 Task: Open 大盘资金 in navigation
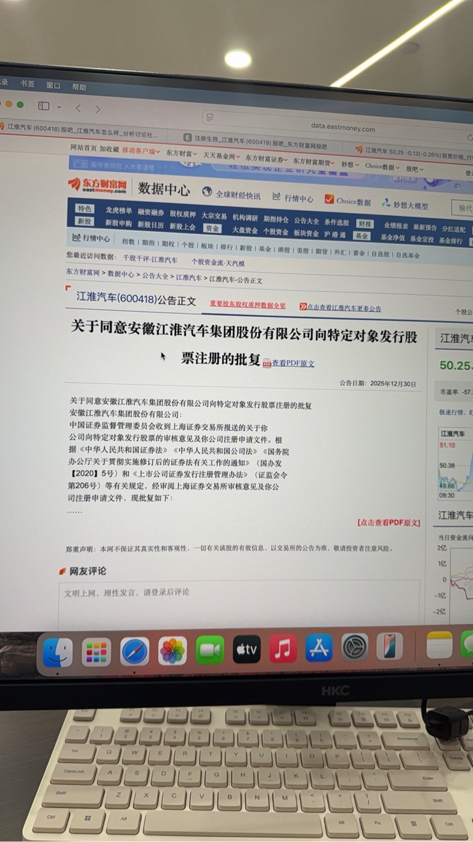pos(245,230)
